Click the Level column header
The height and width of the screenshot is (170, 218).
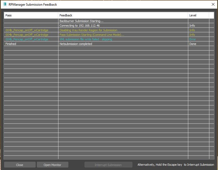pyautogui.click(x=198, y=15)
